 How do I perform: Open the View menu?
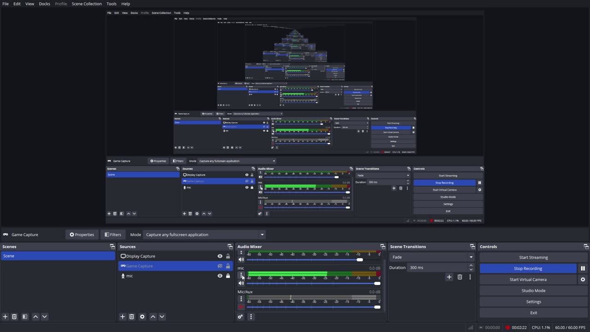click(29, 4)
